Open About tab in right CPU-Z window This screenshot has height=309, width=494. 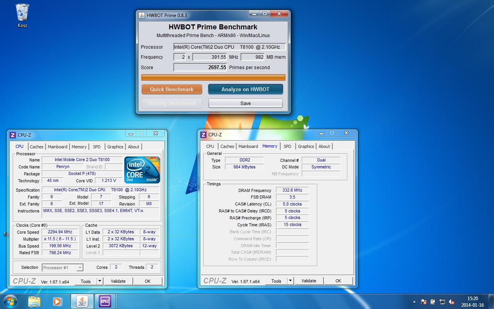click(x=324, y=146)
